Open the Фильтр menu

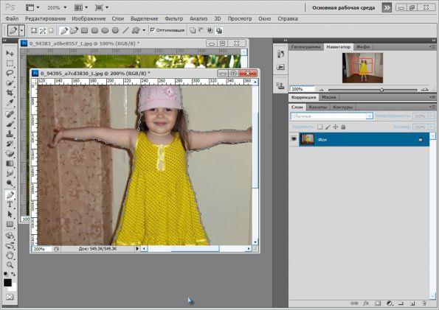point(173,18)
